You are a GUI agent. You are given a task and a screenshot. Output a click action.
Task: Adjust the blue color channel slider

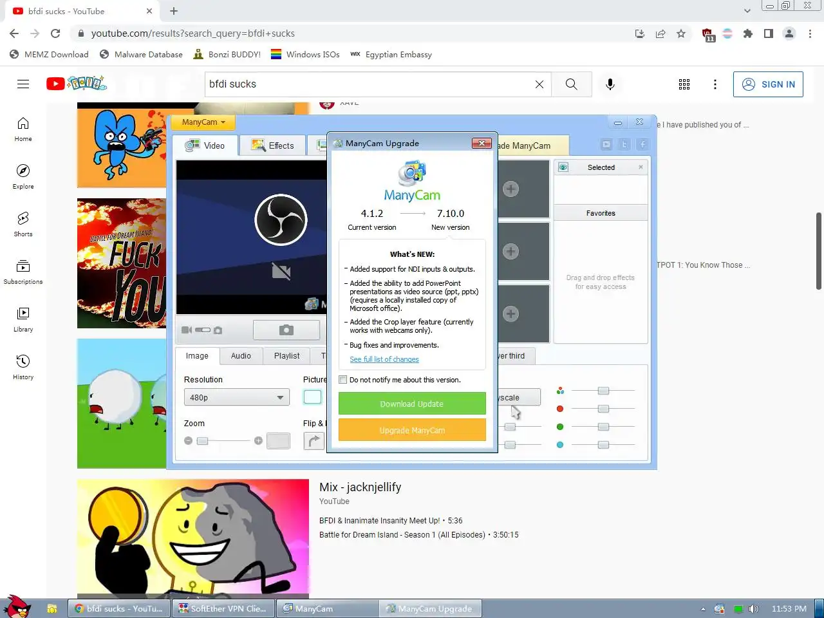point(603,444)
